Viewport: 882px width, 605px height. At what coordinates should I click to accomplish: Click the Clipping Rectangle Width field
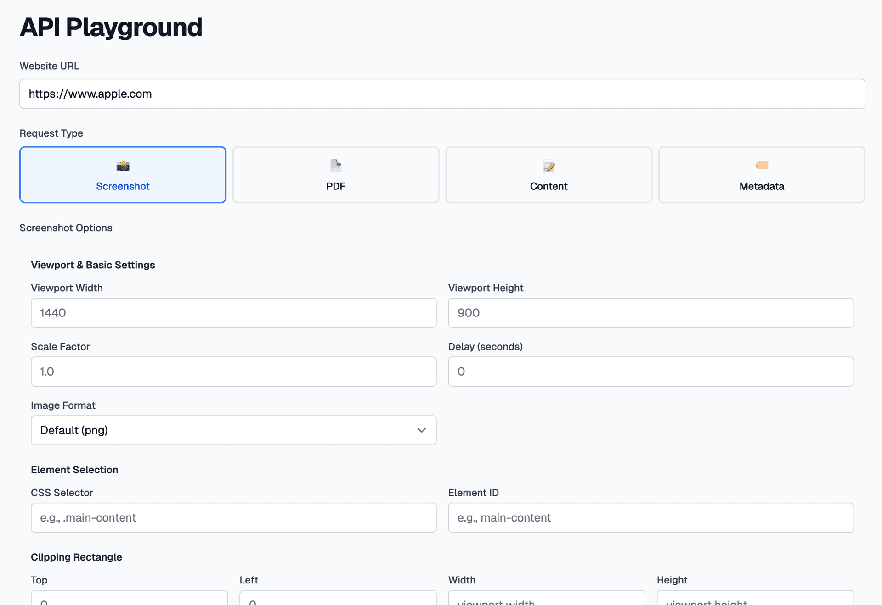tap(546, 599)
